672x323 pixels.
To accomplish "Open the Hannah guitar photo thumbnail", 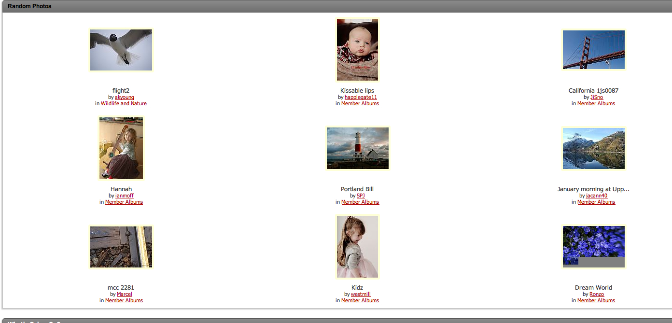I will 121,148.
